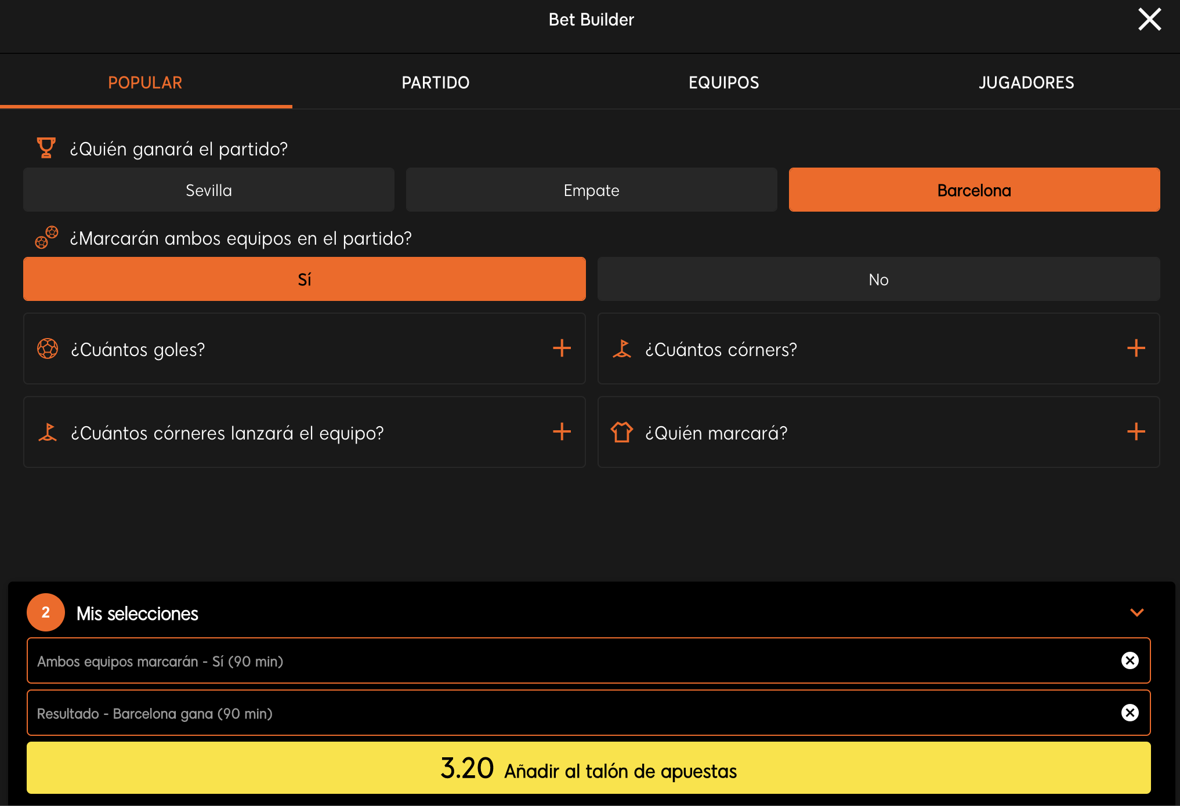Click the Mis selecciones heading
The image size is (1180, 806).
(137, 613)
